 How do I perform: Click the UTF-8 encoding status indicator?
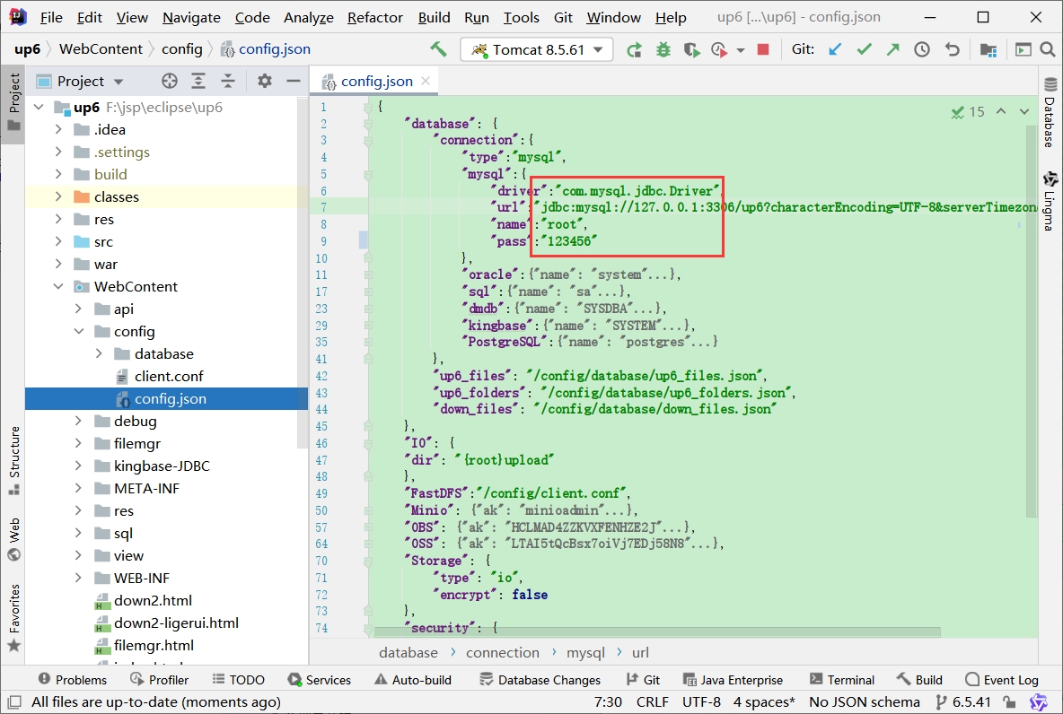(x=701, y=701)
